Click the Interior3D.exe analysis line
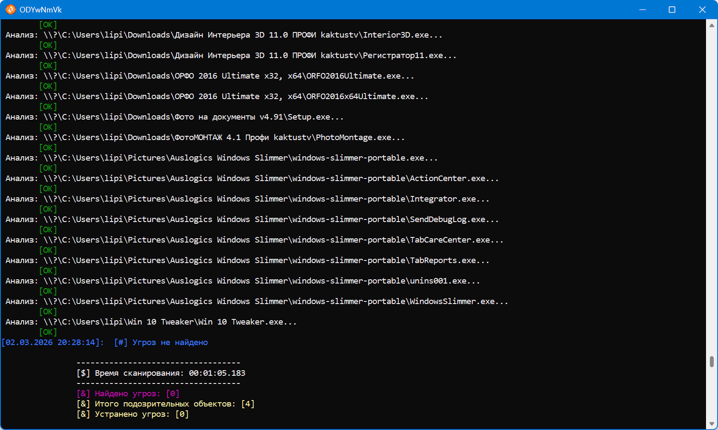The height and width of the screenshot is (430, 718). (x=224, y=35)
